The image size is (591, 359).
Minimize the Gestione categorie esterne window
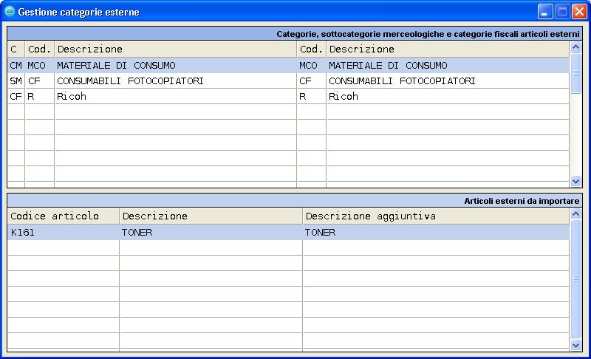point(545,12)
